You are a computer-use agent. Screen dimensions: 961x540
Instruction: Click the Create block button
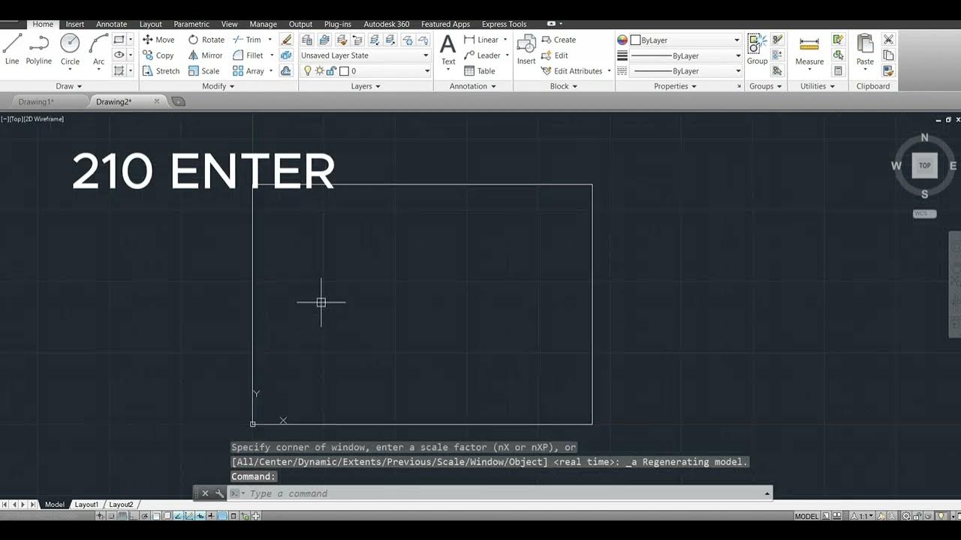click(558, 40)
